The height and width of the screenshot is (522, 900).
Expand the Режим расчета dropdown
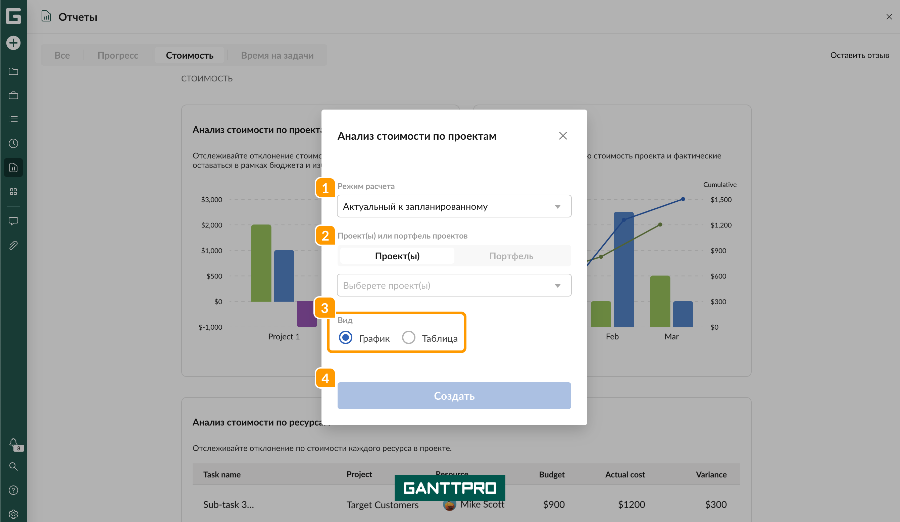454,206
